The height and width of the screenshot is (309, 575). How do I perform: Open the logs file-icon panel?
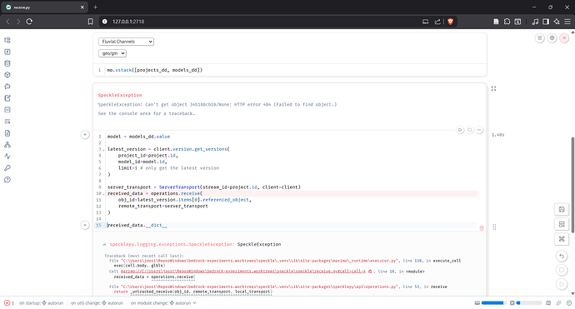7,133
